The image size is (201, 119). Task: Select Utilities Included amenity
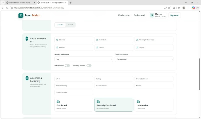point(74,92)
